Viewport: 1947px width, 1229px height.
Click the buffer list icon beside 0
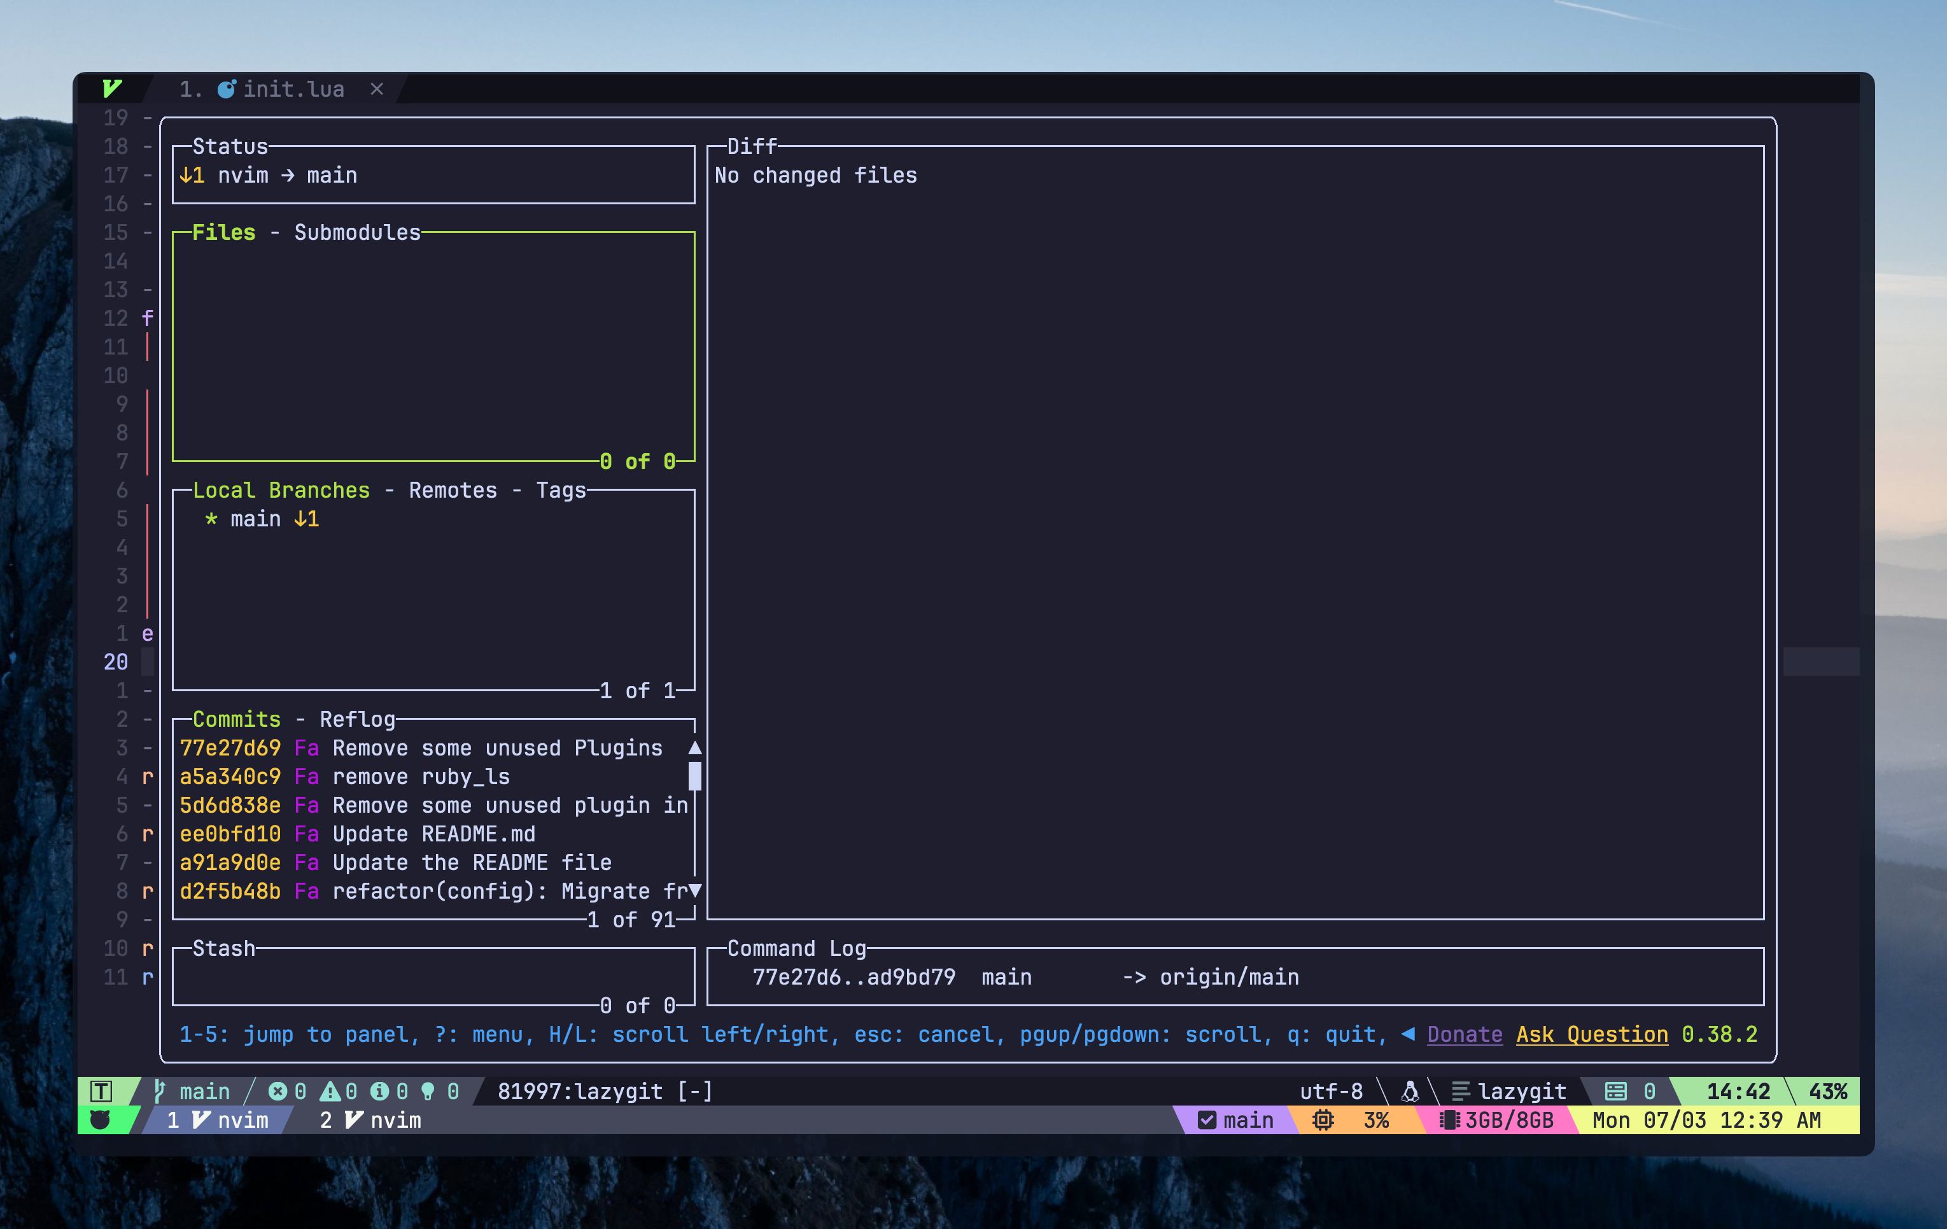[1615, 1092]
